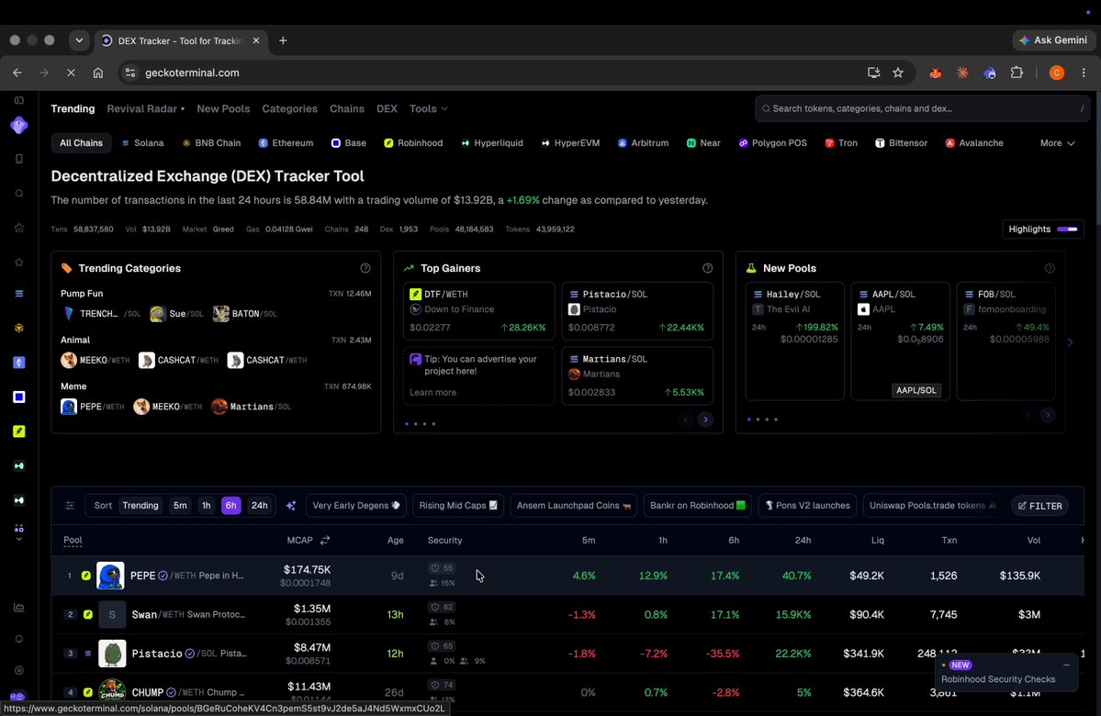Click the table settings sliders icon
This screenshot has height=716, width=1101.
pyautogui.click(x=70, y=506)
